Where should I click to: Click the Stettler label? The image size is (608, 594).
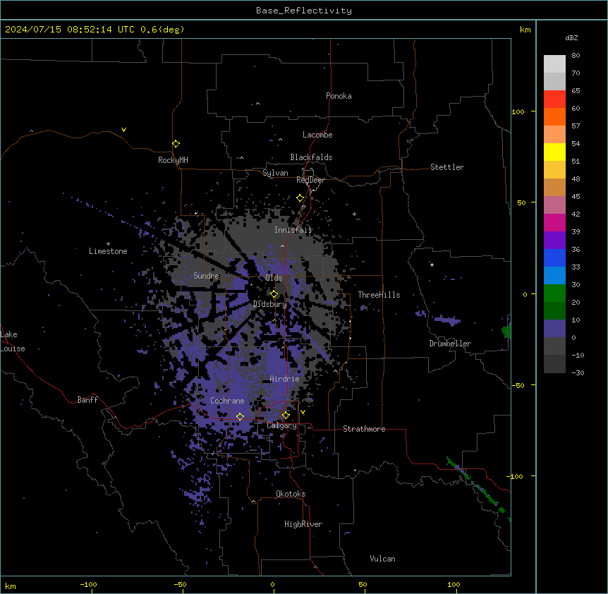pyautogui.click(x=447, y=167)
